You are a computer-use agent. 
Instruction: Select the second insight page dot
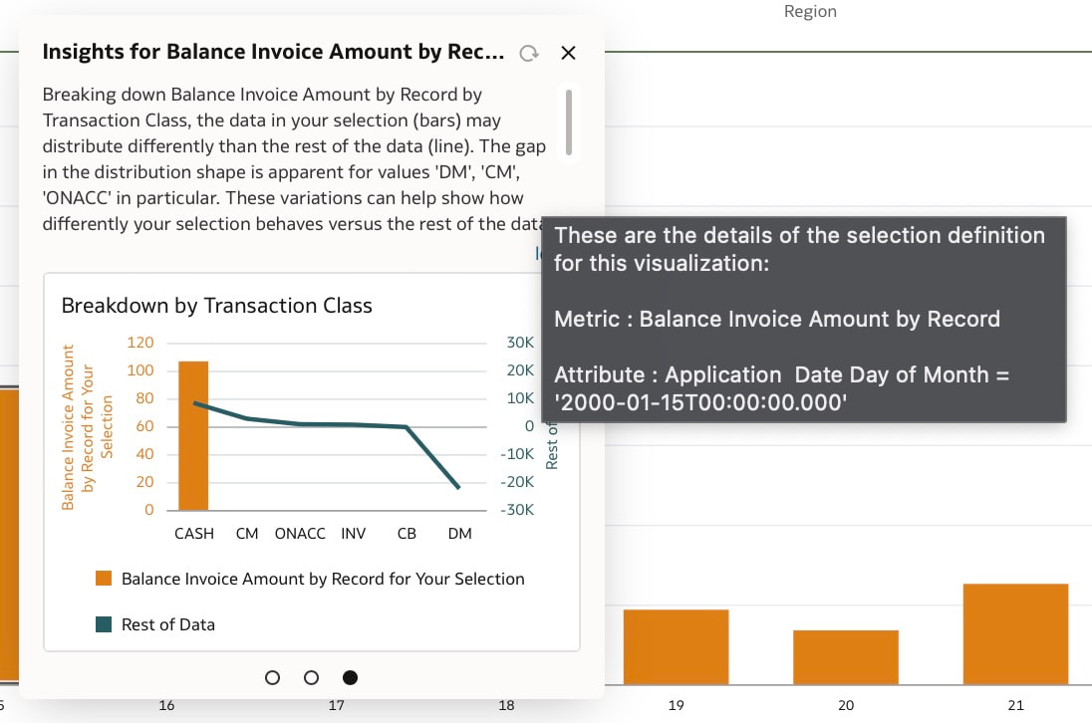pyautogui.click(x=311, y=678)
